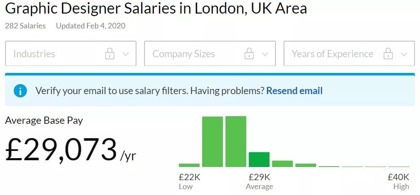Viewport: 420px width, 195px height.
Task: Click the lock icon in Industries filter
Action: (x=110, y=54)
